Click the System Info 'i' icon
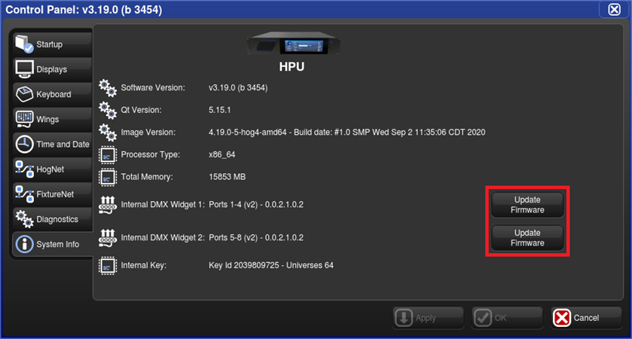Image resolution: width=632 pixels, height=339 pixels. coord(24,244)
